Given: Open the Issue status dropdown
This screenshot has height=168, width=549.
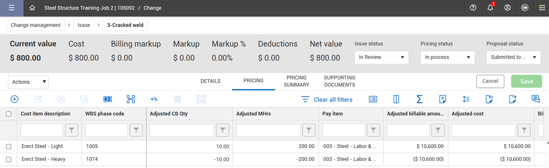Looking at the screenshot, I should (381, 57).
